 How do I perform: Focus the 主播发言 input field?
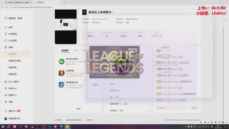[x=171, y=108]
